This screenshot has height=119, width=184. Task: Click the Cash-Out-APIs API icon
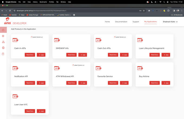pyautogui.click(x=98, y=40)
